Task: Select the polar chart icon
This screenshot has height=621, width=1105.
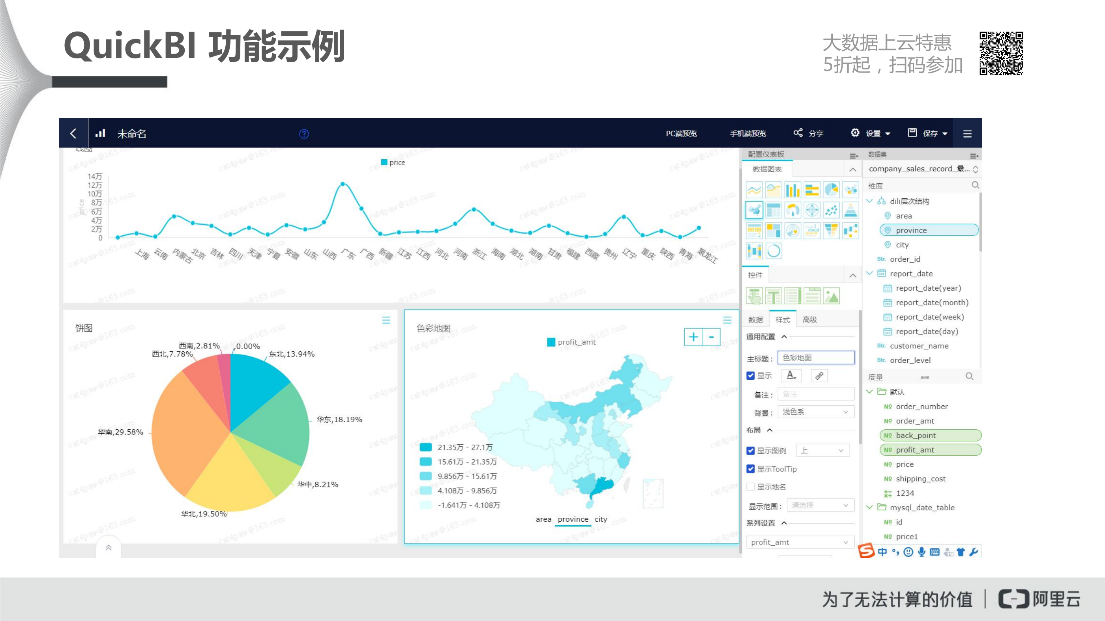Action: pyautogui.click(x=793, y=231)
